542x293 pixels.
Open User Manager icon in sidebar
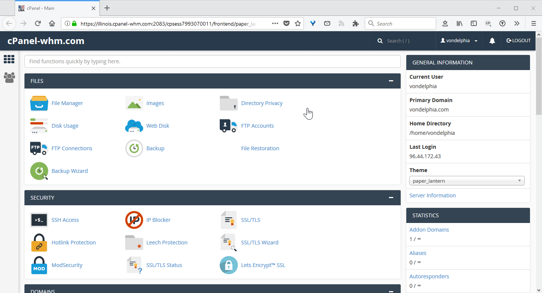coord(9,78)
